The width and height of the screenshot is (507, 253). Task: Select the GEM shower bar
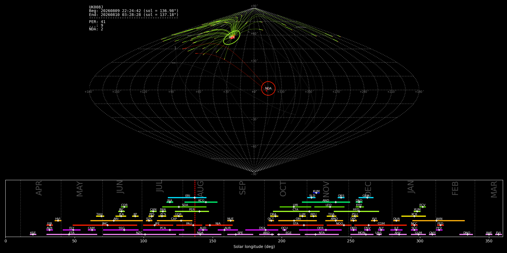(366, 198)
